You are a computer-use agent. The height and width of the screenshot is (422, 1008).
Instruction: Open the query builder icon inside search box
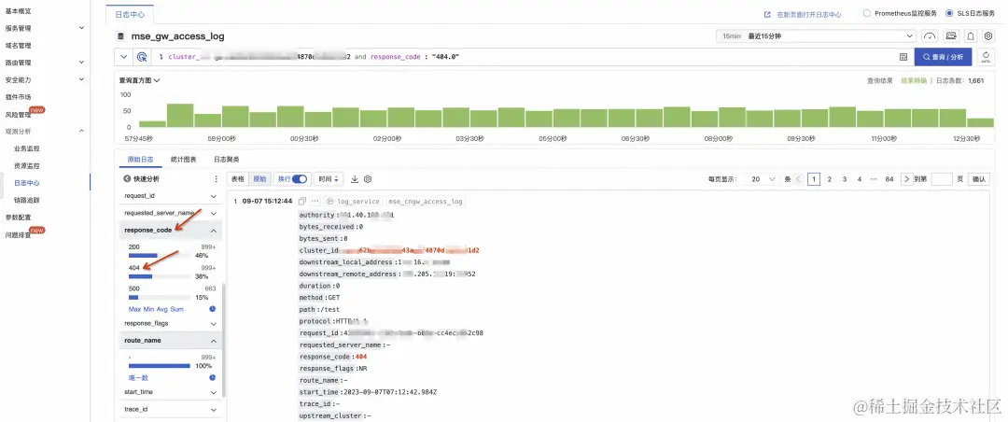pyautogui.click(x=903, y=57)
